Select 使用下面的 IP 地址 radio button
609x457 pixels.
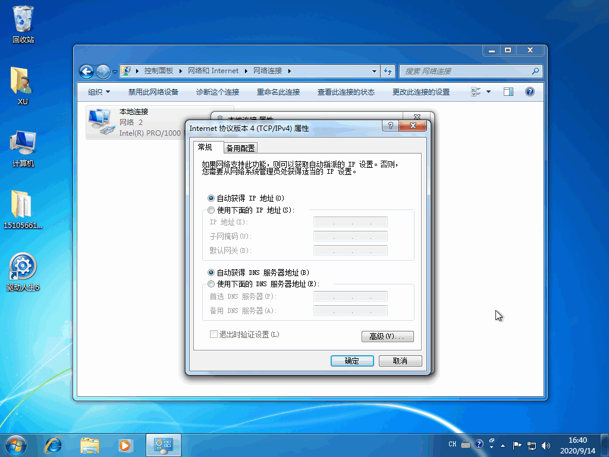coord(211,210)
